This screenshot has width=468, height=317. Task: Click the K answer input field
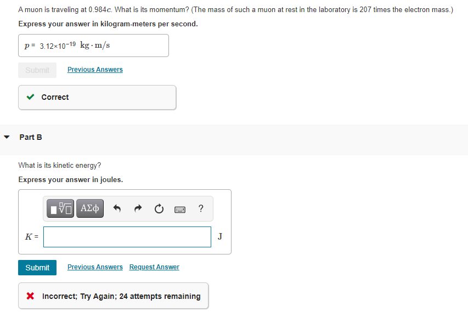point(127,237)
